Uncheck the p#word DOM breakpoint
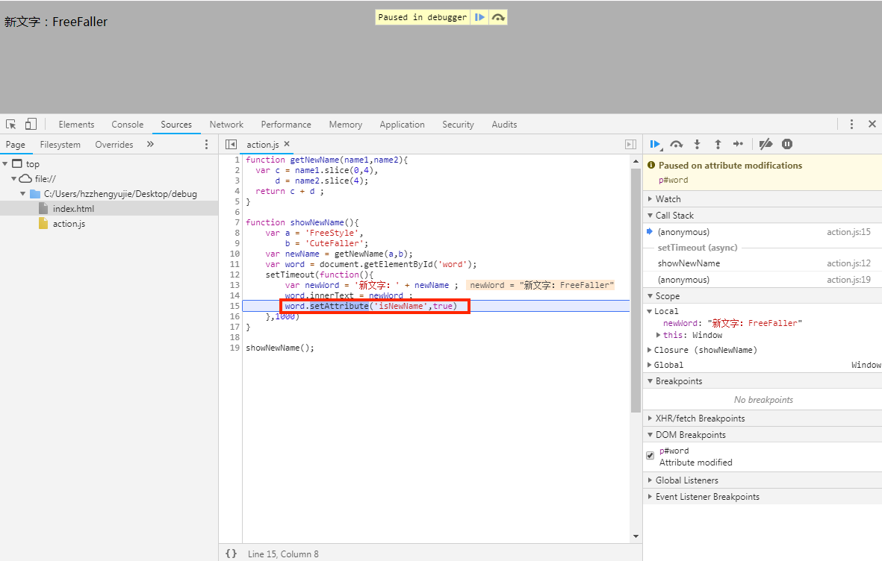Screen dimensions: 882x561 [650, 456]
